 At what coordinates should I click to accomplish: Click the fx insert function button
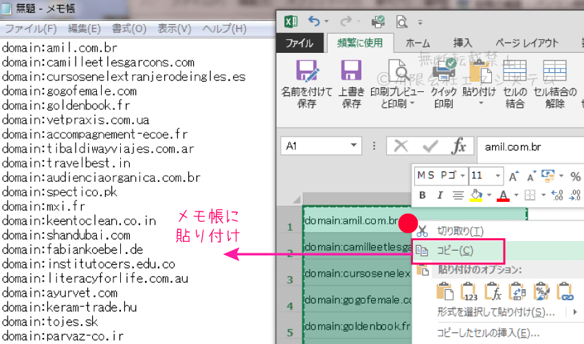tap(459, 146)
